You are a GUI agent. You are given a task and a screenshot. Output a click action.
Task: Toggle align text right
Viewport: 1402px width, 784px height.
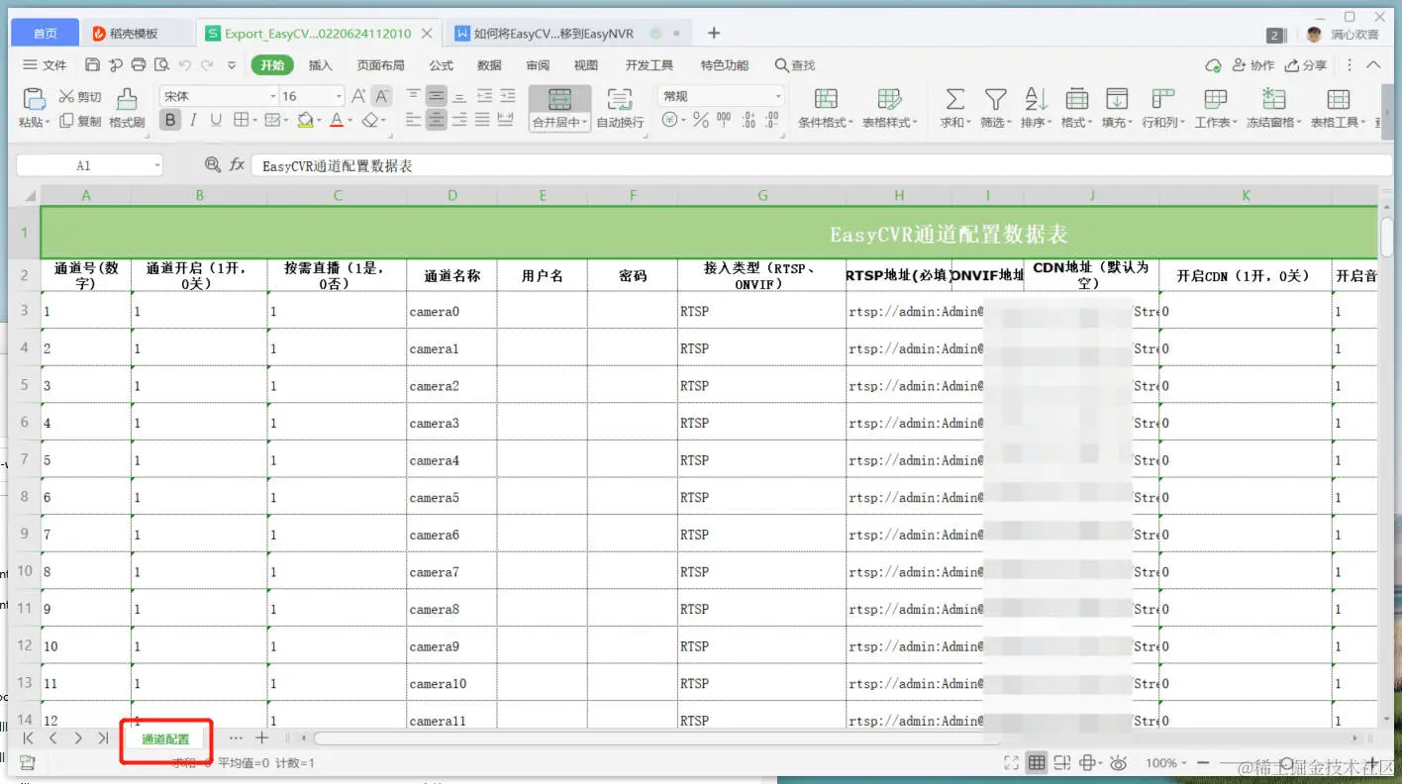[x=459, y=120]
